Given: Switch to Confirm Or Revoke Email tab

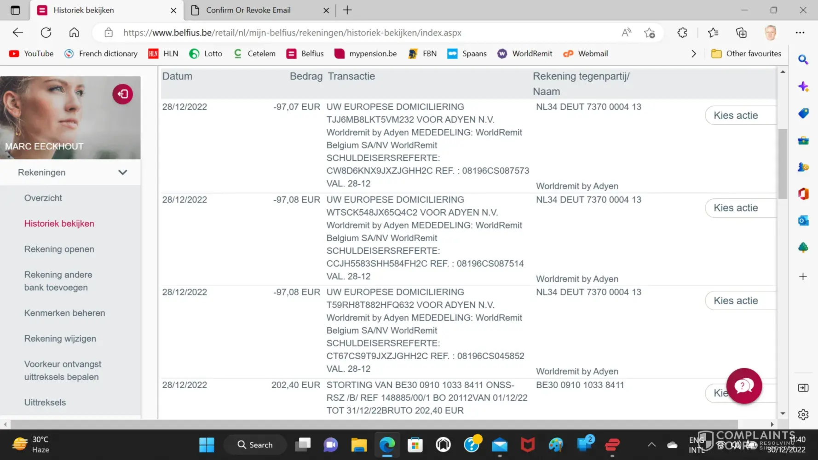Looking at the screenshot, I should point(248,10).
